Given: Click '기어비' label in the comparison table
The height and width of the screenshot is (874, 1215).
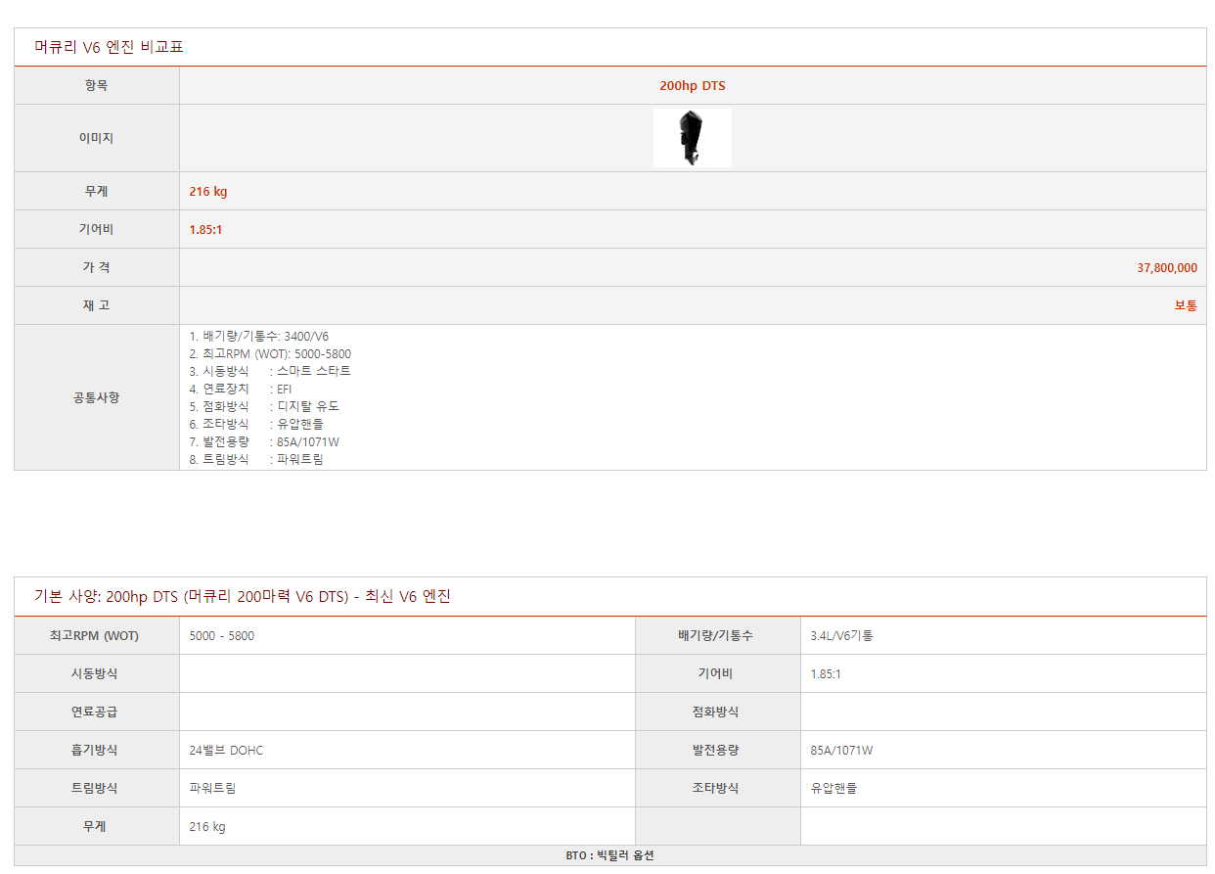Looking at the screenshot, I should (x=97, y=229).
